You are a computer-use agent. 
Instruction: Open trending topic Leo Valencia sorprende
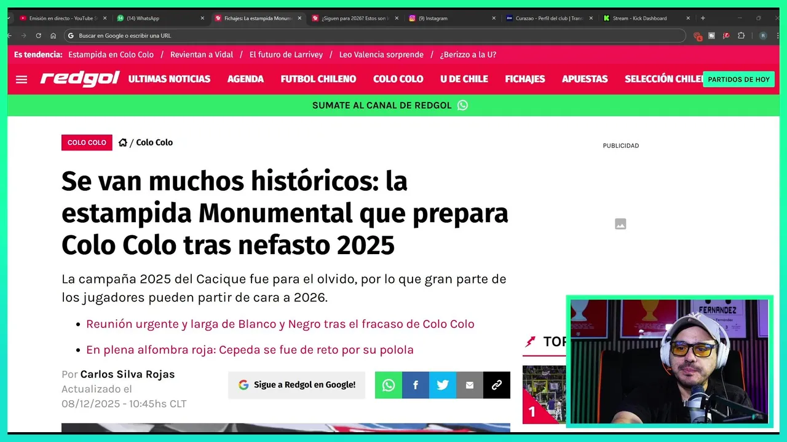click(x=381, y=55)
